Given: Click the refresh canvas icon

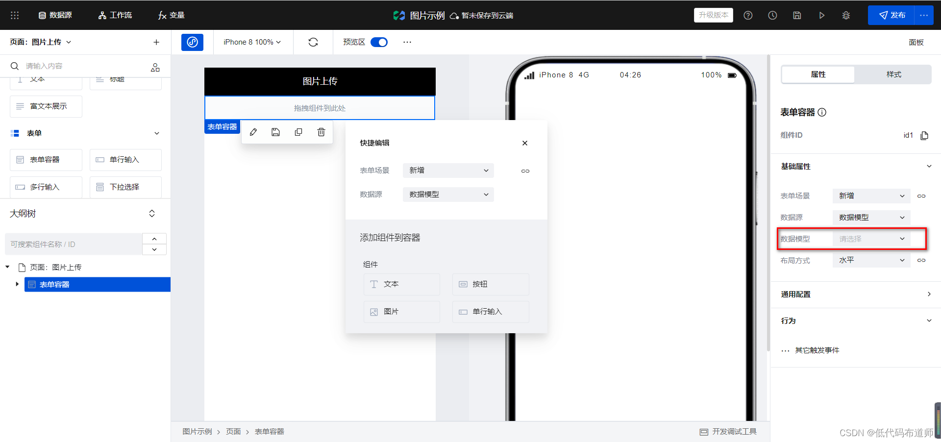Looking at the screenshot, I should pyautogui.click(x=313, y=42).
